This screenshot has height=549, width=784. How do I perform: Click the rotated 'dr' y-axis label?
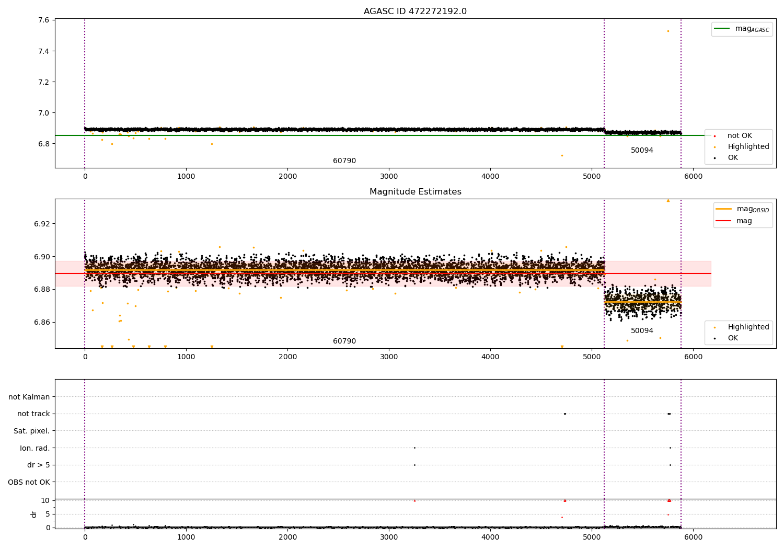click(x=34, y=514)
